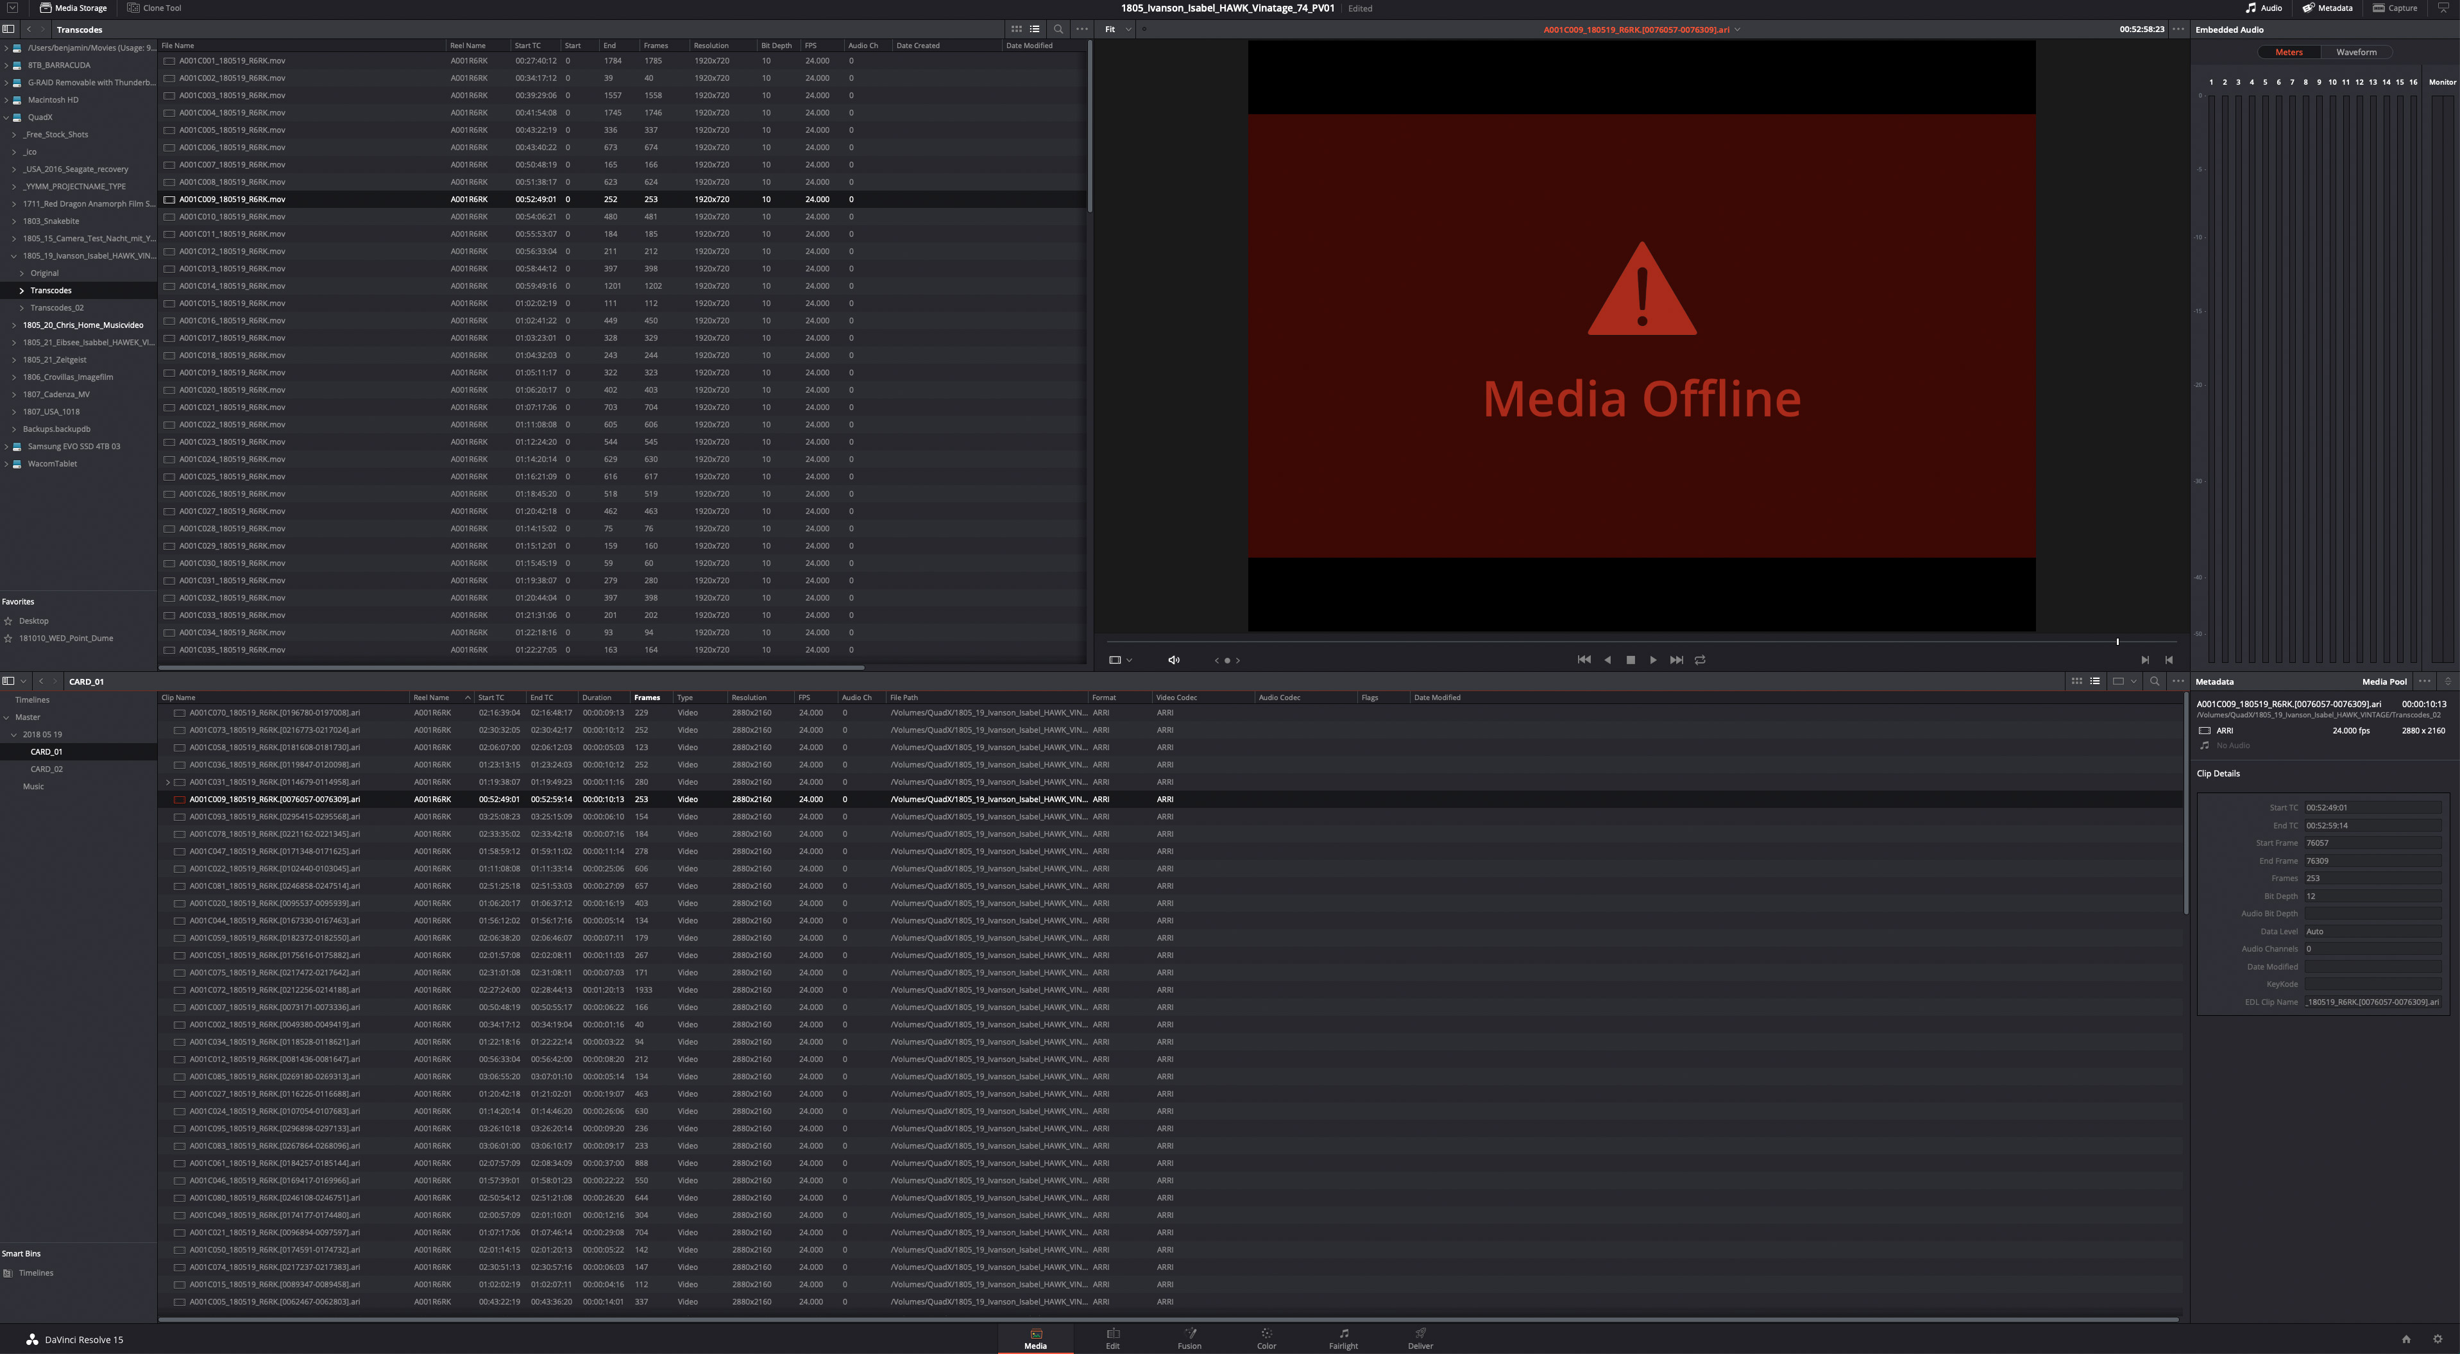Jump to last frame in viewer

[x=1676, y=659]
